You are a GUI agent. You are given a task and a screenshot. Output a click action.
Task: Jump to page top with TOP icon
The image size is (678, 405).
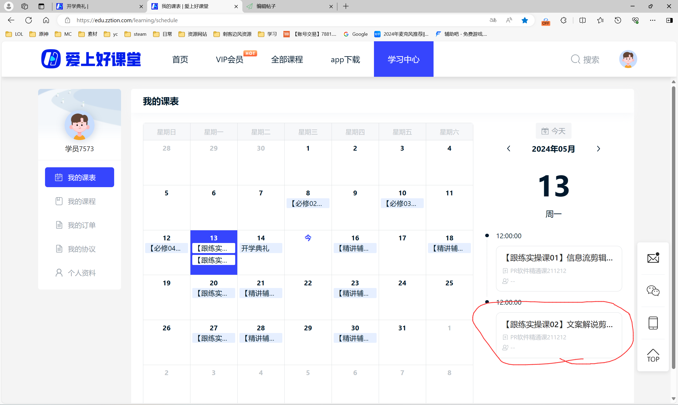point(653,355)
